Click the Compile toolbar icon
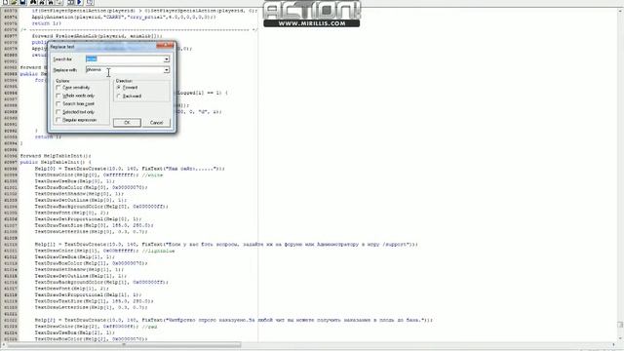Image resolution: width=624 pixels, height=351 pixels. (x=71, y=2)
